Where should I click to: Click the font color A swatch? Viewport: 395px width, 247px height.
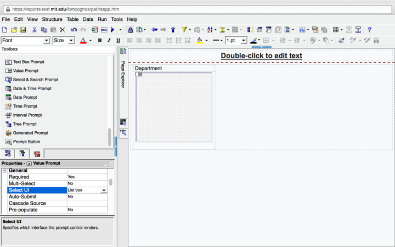pyautogui.click(x=83, y=41)
